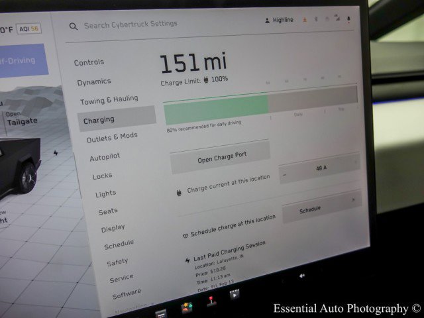Tap the clock icon beside Schedule charge
The width and height of the screenshot is (424, 318).
[x=185, y=236]
